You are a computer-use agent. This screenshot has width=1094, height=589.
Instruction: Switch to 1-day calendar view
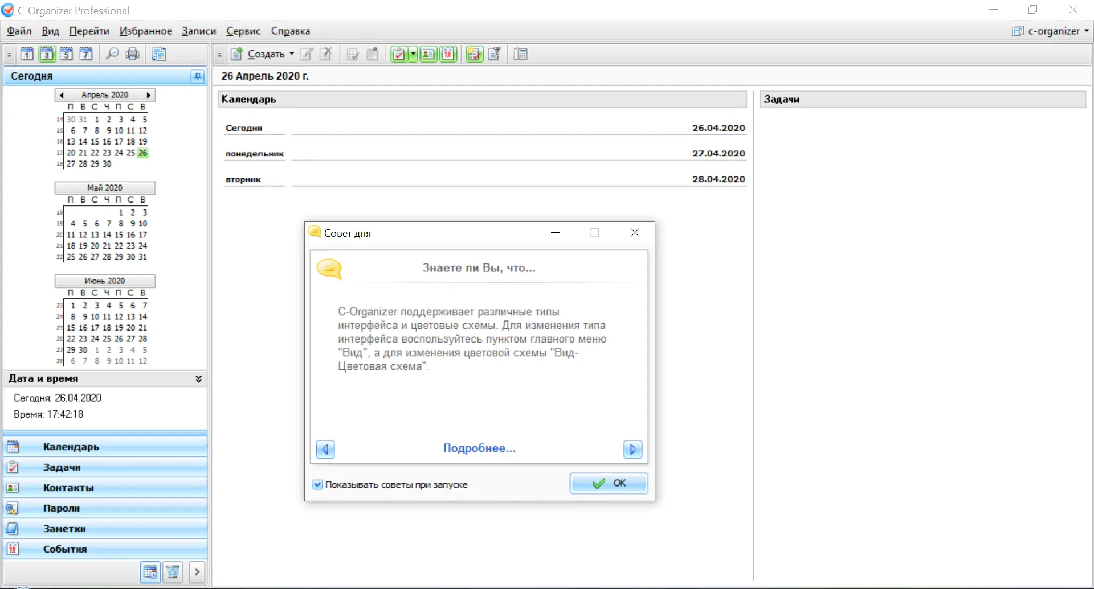pos(27,54)
